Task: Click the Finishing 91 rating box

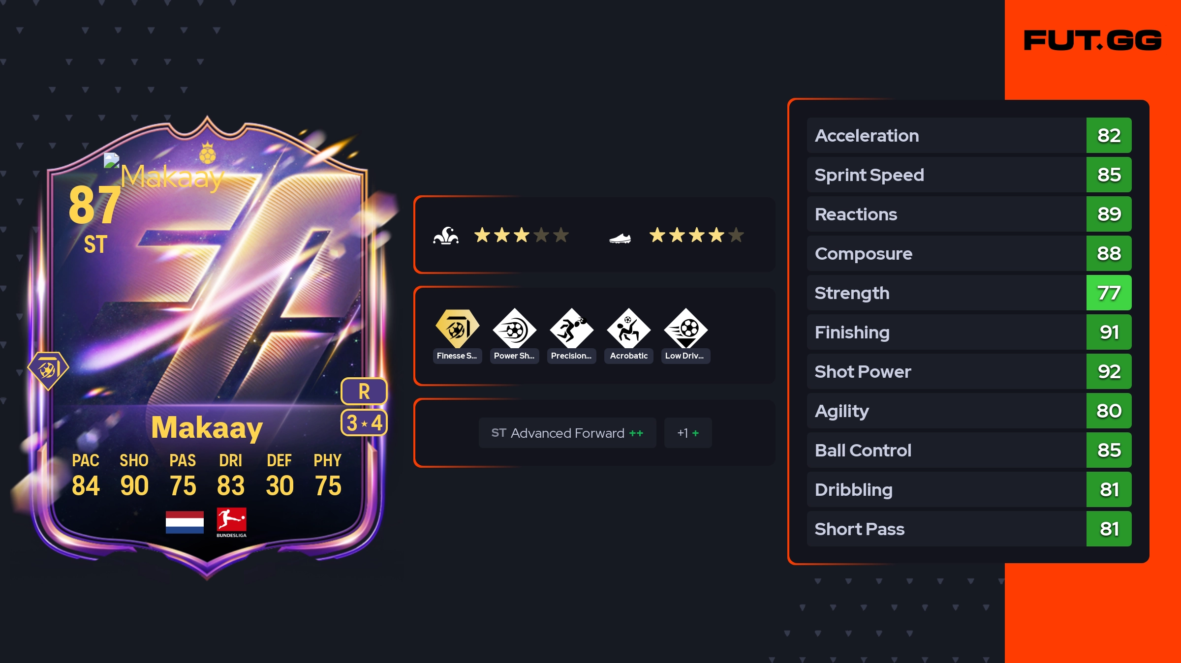Action: (1109, 332)
